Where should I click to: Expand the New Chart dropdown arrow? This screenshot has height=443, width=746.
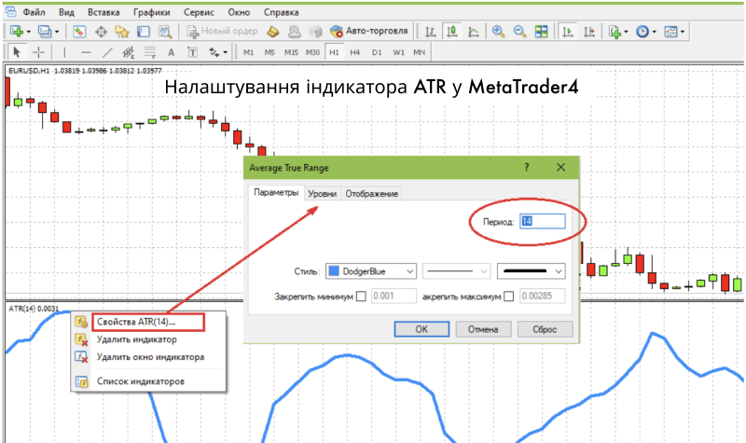pos(29,32)
